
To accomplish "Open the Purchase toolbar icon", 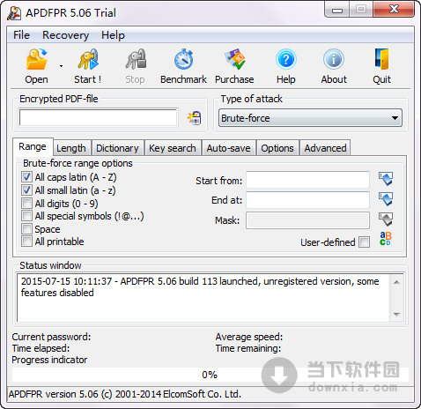I will pyautogui.click(x=235, y=60).
